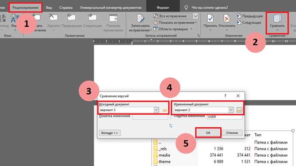
Task: Go to Next (Следующее) change
Action: (249, 23)
